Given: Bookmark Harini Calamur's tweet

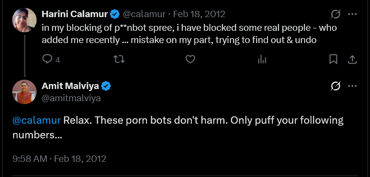Looking at the screenshot, I should 333,59.
